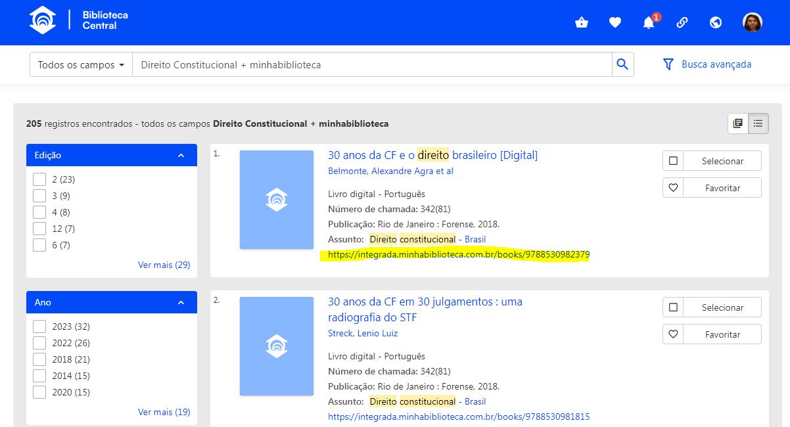Viewport: 790px width, 427px height.
Task: Open notifications bell icon
Action: click(649, 23)
